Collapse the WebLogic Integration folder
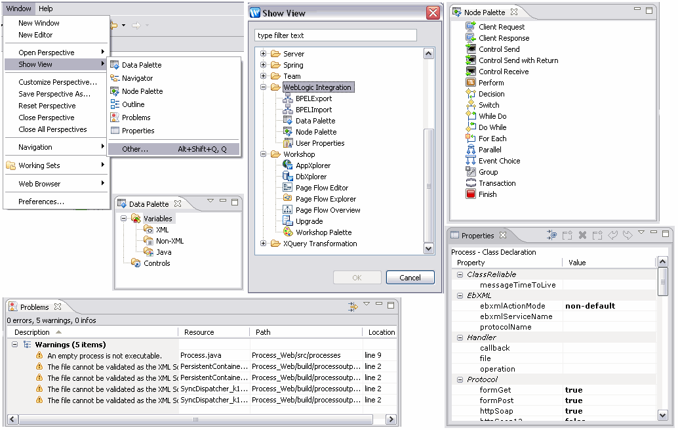The height and width of the screenshot is (430, 678). 264,87
